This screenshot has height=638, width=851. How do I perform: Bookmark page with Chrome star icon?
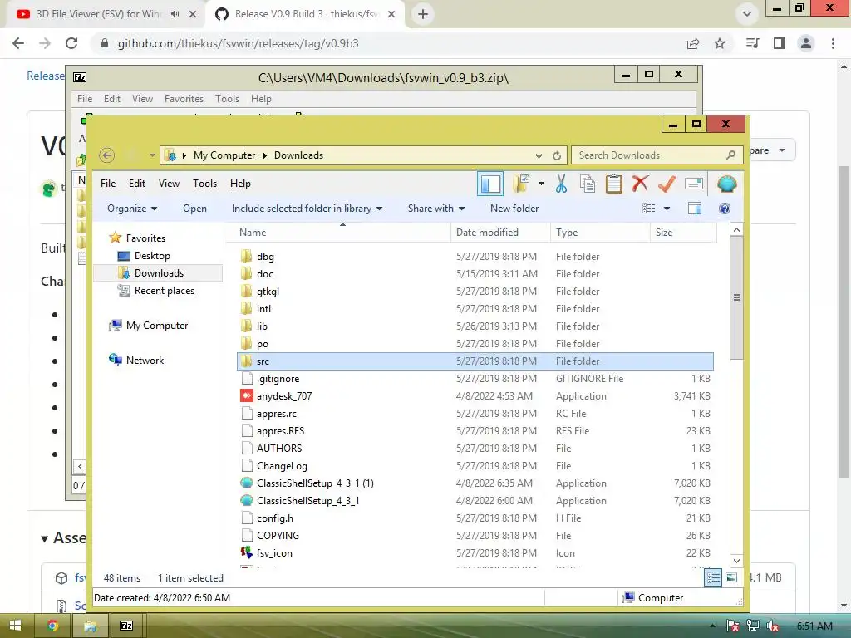720,43
